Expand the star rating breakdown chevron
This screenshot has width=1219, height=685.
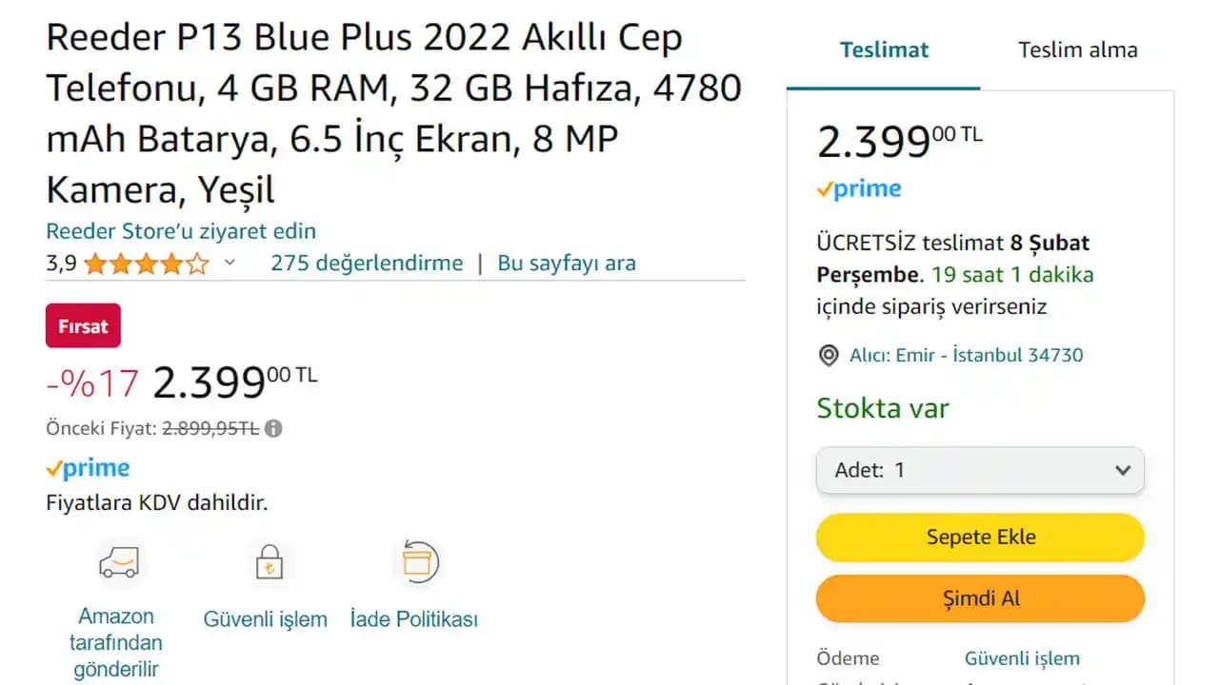tap(229, 264)
